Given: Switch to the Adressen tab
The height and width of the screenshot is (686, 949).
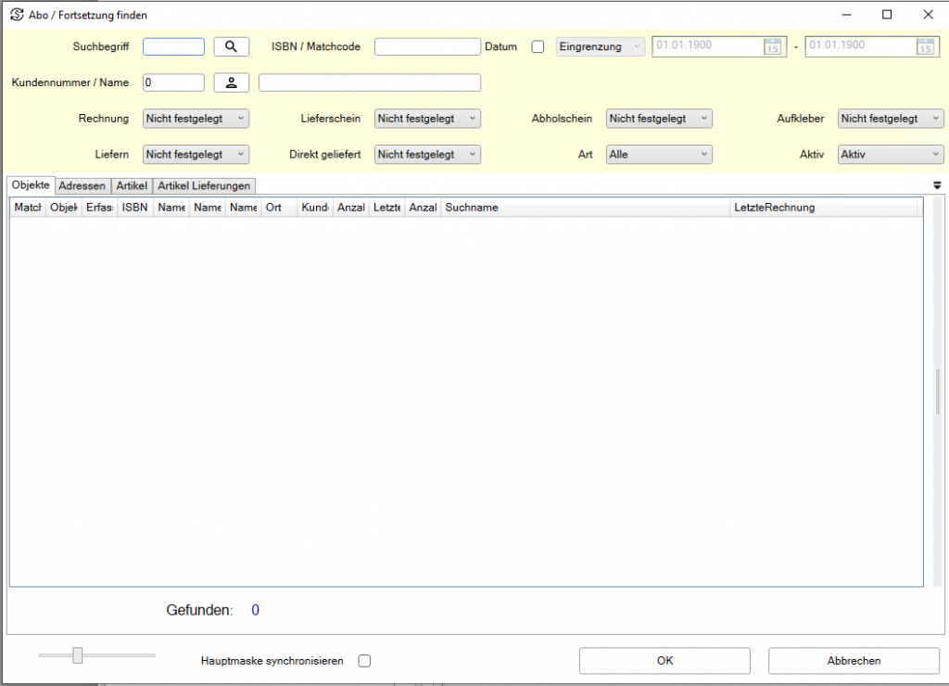Looking at the screenshot, I should click(x=82, y=186).
